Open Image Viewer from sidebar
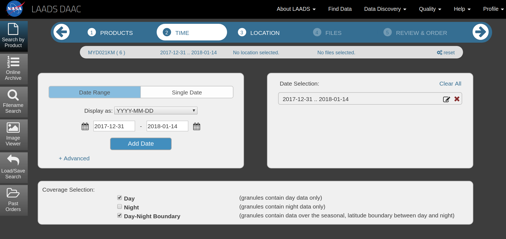Viewport: 506px width, 239px height. [x=13, y=135]
